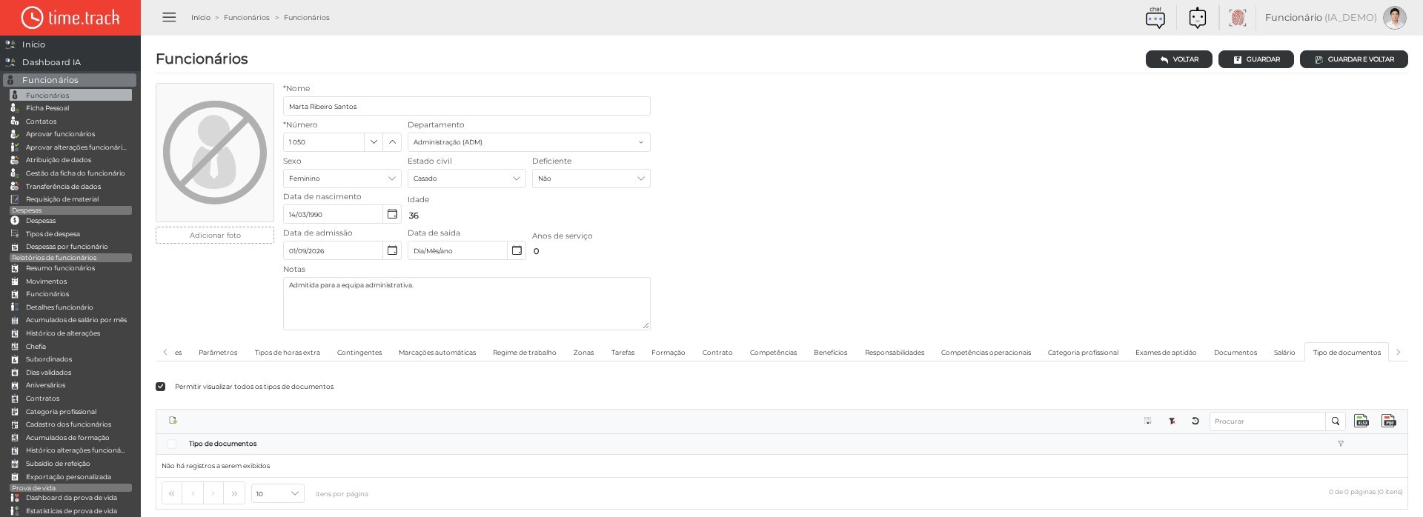Click the fingerprint icon in header
The width and height of the screenshot is (1423, 517).
tap(1237, 18)
